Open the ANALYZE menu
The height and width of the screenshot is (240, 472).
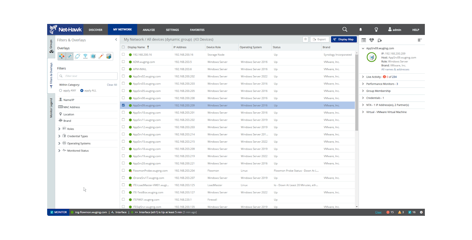coord(149,30)
